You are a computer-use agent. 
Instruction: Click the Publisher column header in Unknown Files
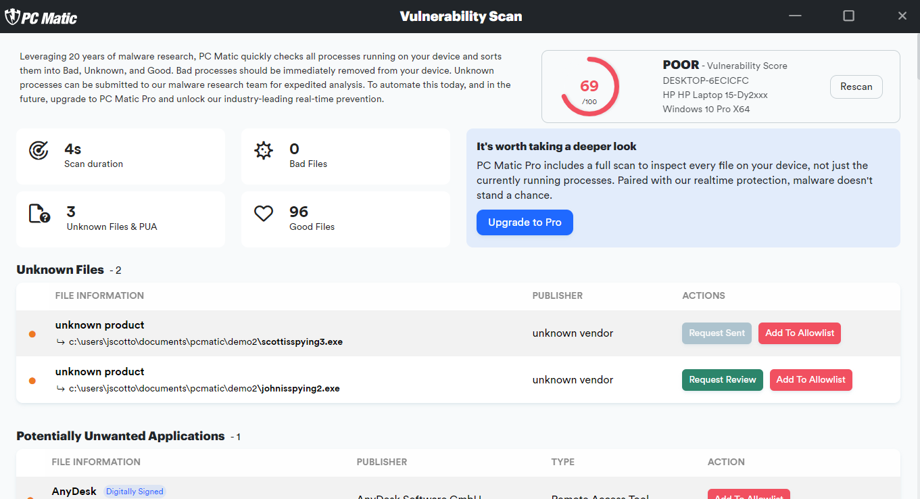(x=557, y=295)
